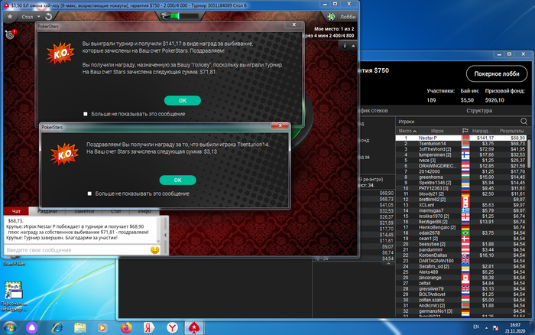
Task: Click the $926,10 prize pool value
Action: pos(494,100)
